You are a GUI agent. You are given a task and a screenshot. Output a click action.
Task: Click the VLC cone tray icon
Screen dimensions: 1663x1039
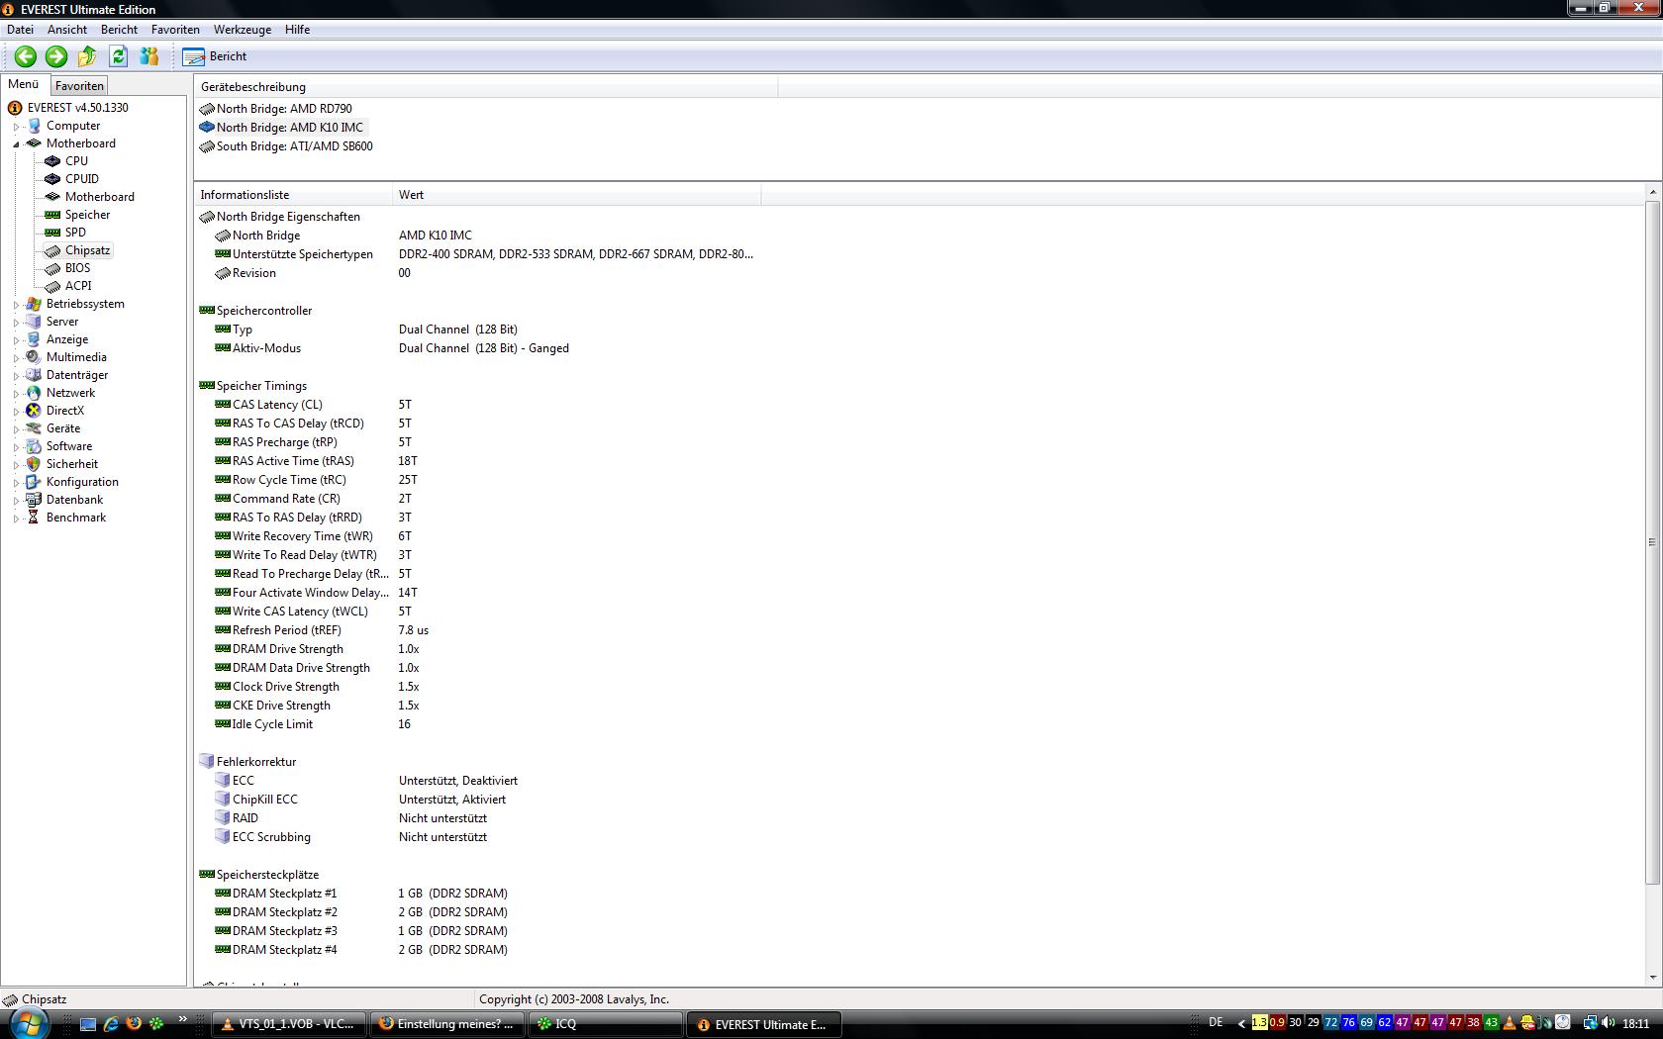(x=1510, y=1023)
